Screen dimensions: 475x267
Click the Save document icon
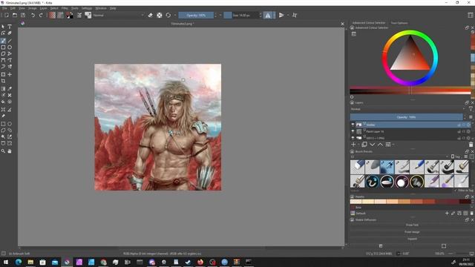tap(23, 15)
